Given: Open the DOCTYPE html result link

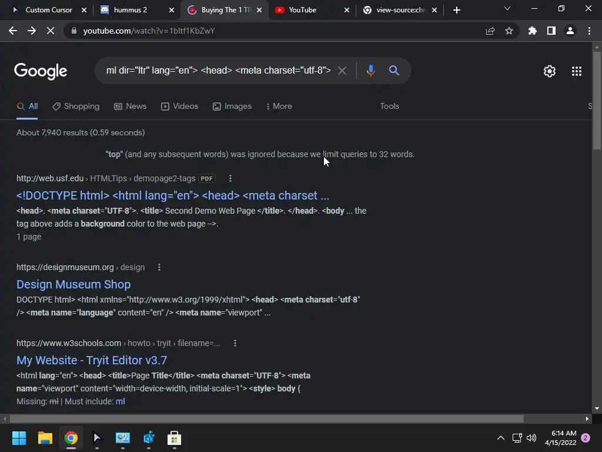Looking at the screenshot, I should [173, 195].
